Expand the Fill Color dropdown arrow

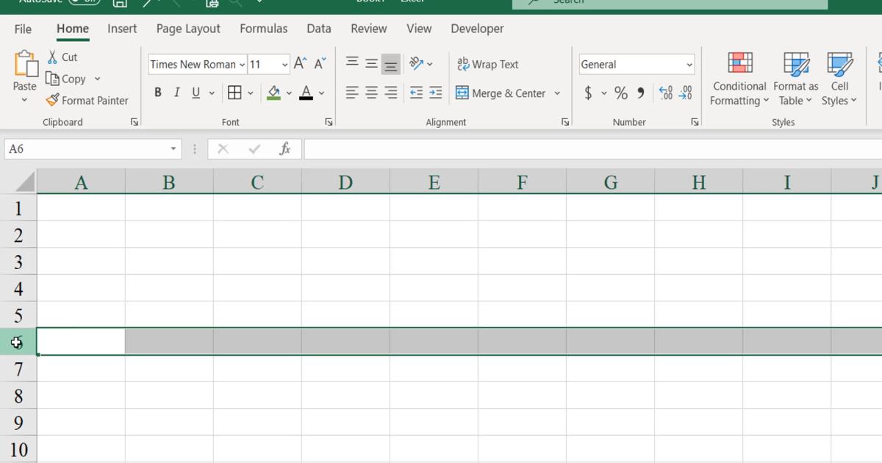coord(289,93)
